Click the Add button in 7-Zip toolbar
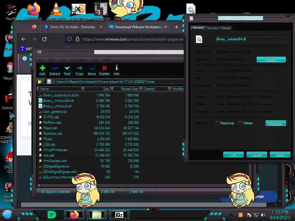 pos(42,71)
